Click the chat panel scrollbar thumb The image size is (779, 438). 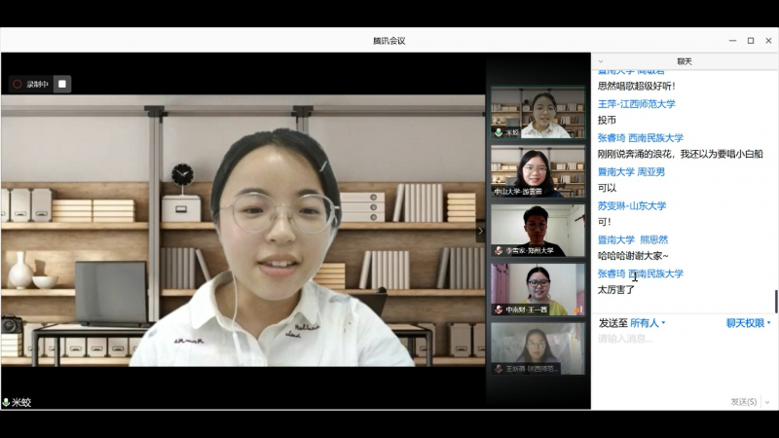point(775,302)
